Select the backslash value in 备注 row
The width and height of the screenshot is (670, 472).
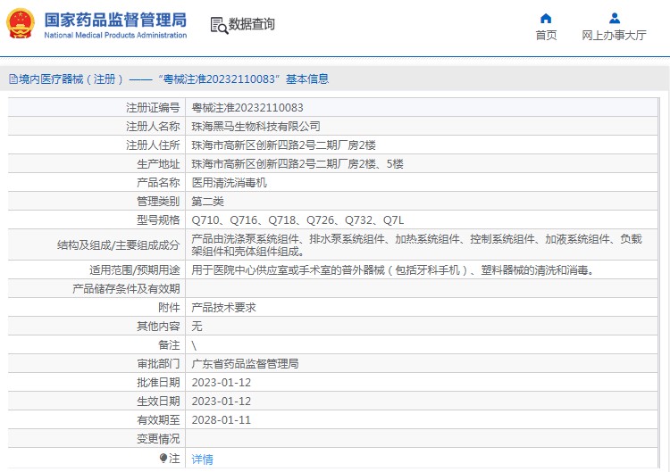(194, 345)
